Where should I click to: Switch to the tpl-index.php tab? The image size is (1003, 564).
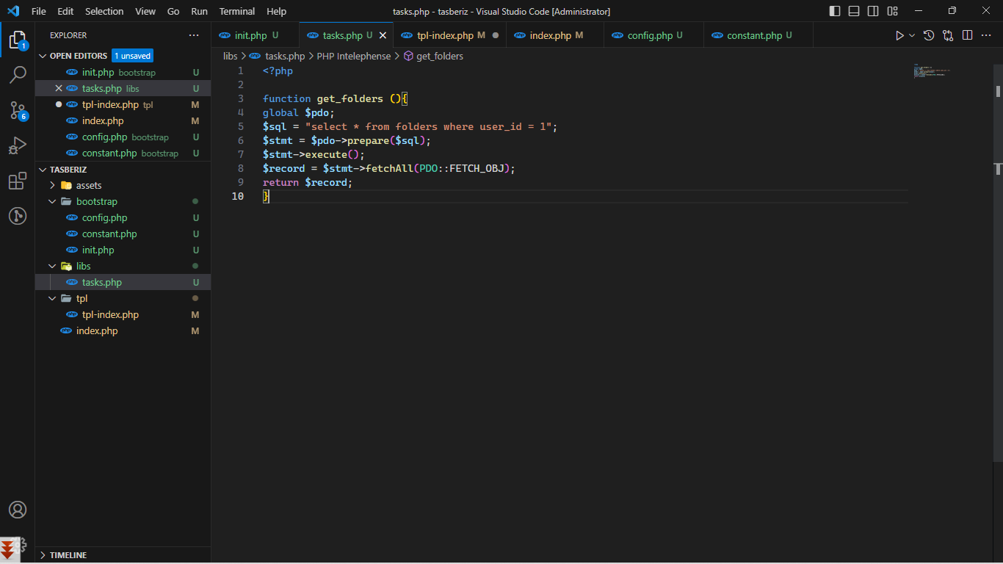pos(449,35)
